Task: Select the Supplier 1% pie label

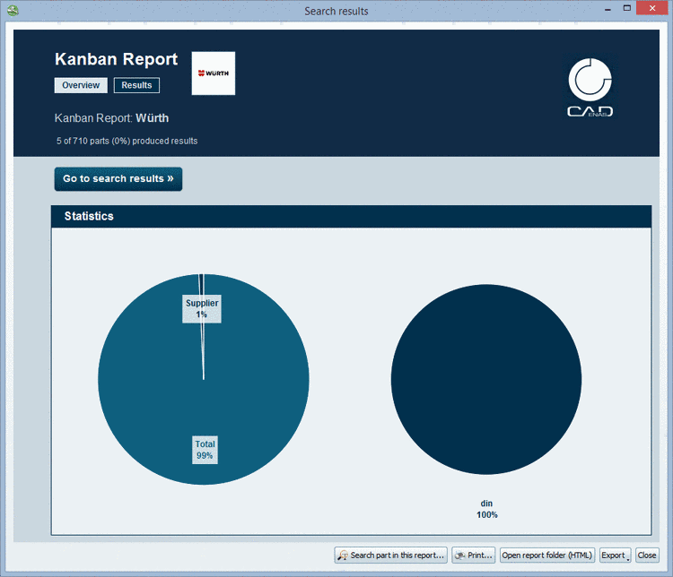Action: coord(202,308)
